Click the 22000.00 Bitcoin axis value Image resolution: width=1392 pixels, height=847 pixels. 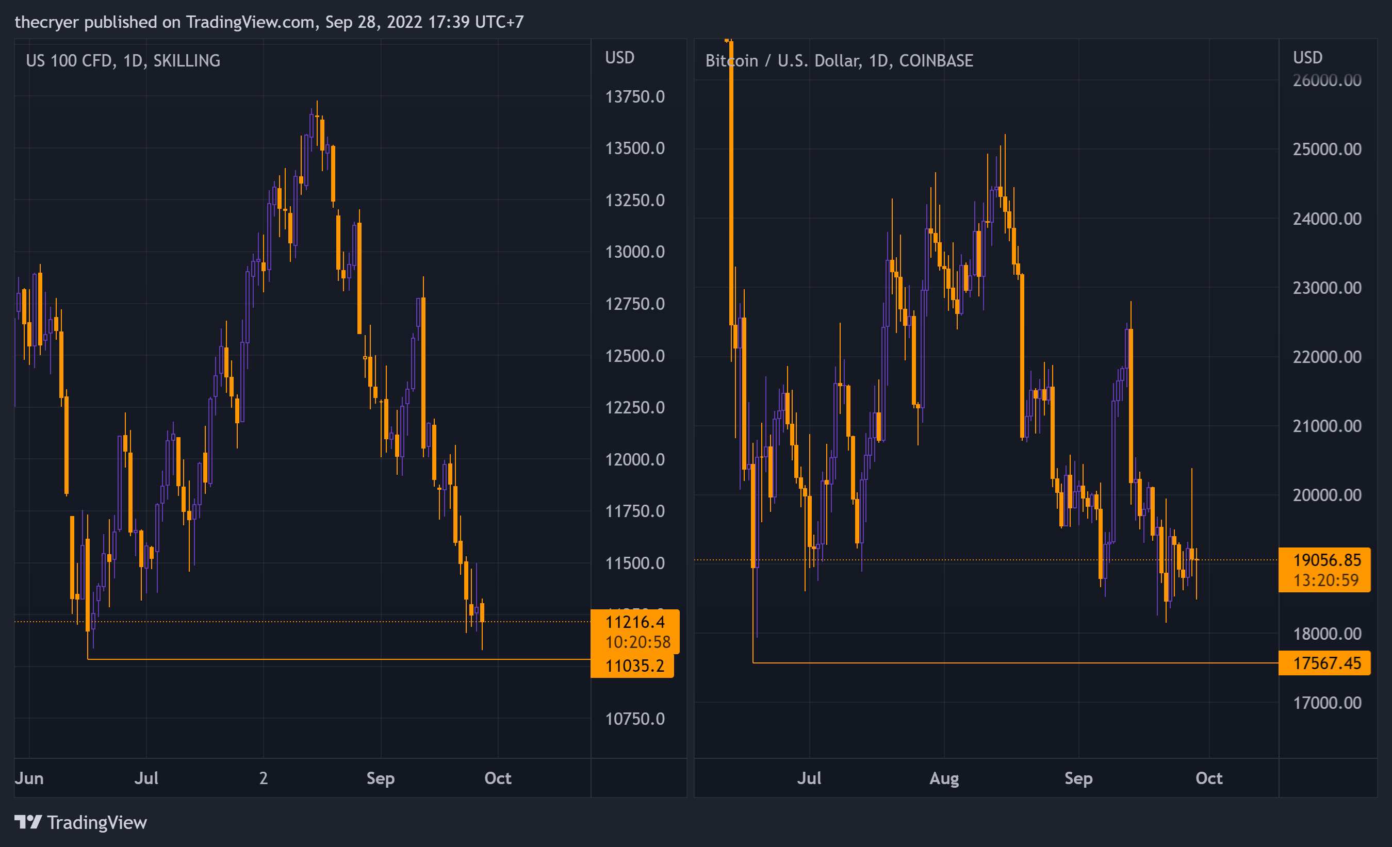coord(1327,357)
